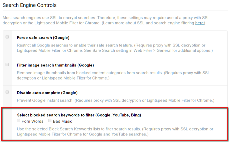Click the gray cell around Force safe search checkbox
The height and width of the screenshot is (142, 229).
pyautogui.click(x=7, y=44)
